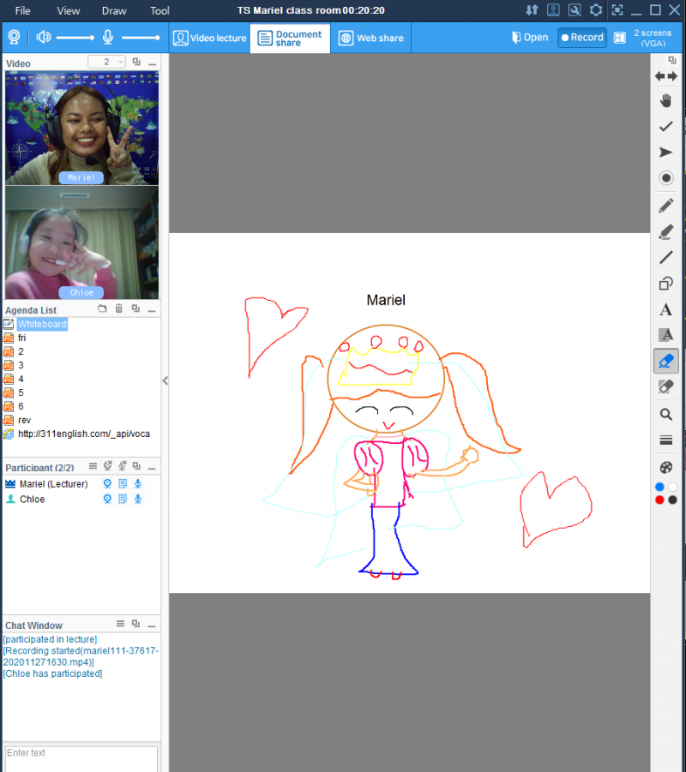Pick the red color swatch

[x=659, y=500]
